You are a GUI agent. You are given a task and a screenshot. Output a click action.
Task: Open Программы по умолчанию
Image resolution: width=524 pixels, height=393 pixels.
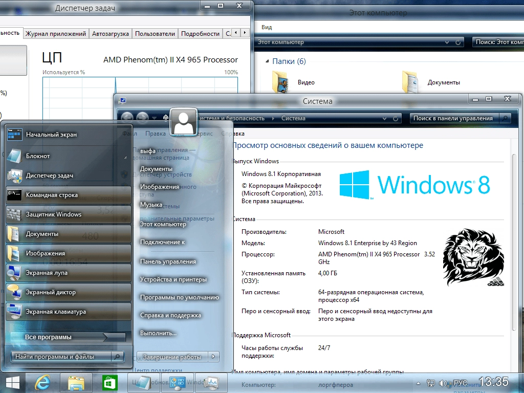click(x=180, y=297)
